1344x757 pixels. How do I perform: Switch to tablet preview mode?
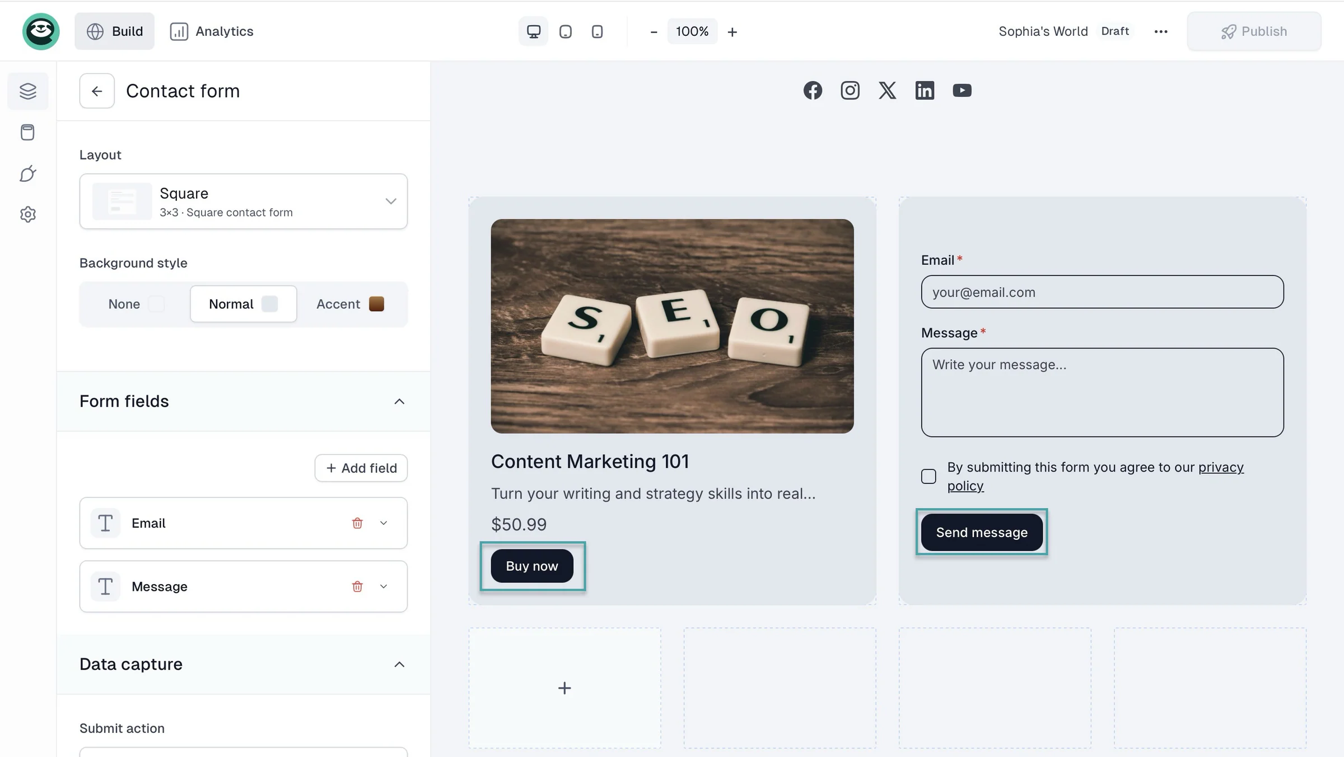(566, 31)
